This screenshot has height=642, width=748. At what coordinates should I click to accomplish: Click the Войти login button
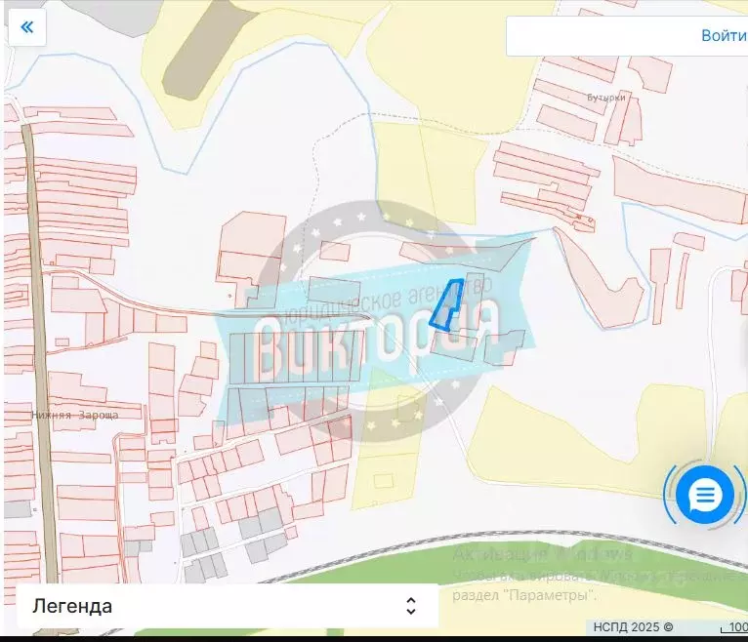[x=723, y=36]
